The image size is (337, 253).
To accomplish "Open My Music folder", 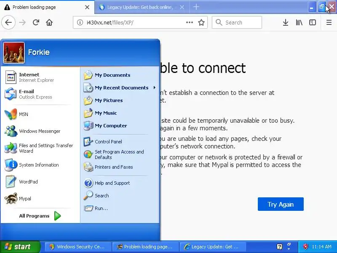I will coord(120,113).
